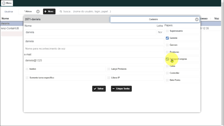Open the hamburger Menu icon
The height and width of the screenshot is (126, 224).
4,3
